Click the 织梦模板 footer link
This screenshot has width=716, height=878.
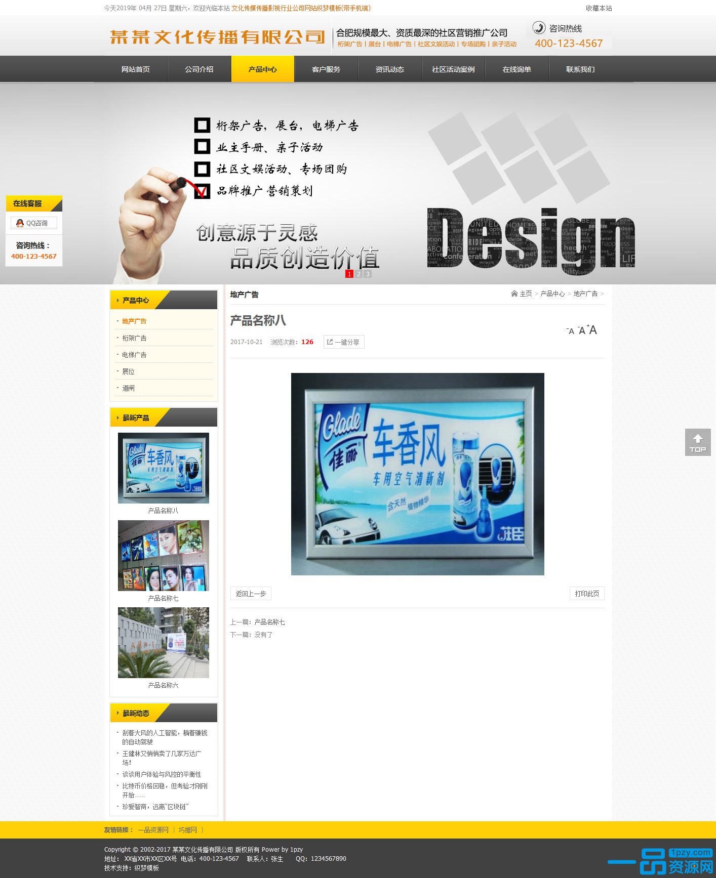point(146,868)
